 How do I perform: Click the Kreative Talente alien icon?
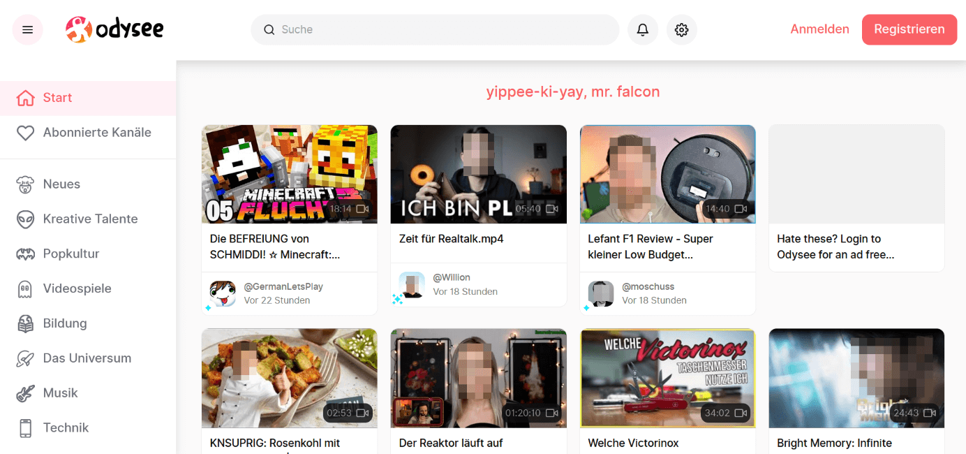(25, 219)
